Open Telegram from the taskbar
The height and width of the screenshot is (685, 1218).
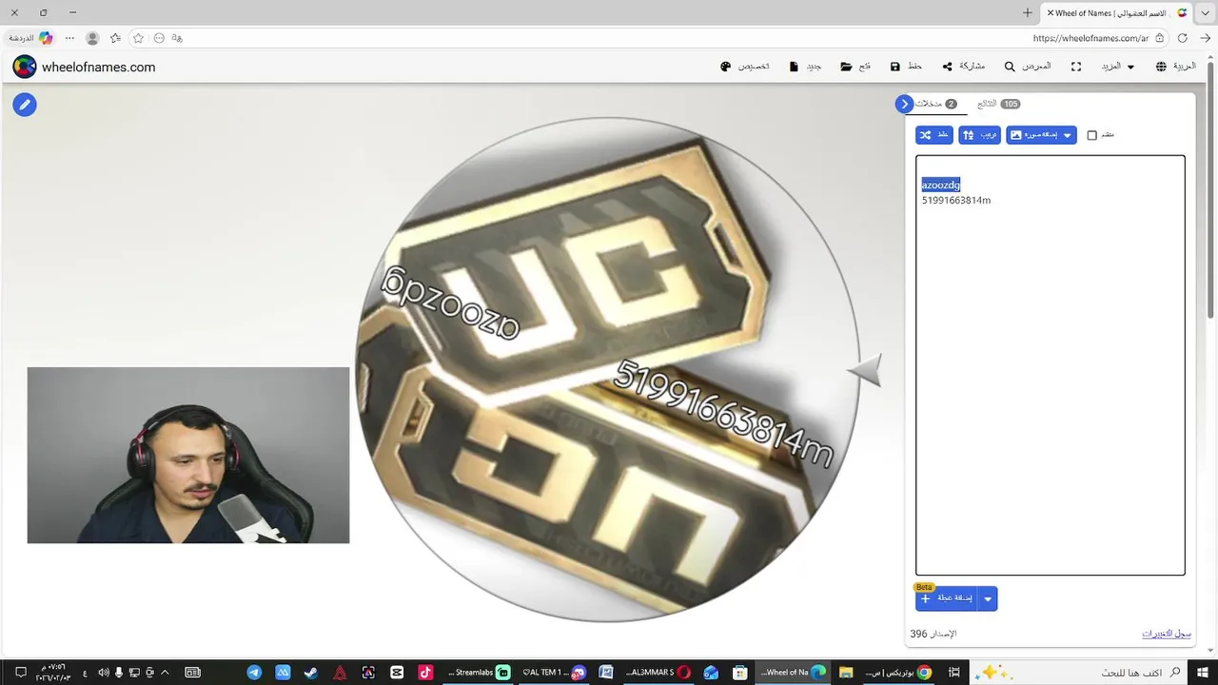coord(254,673)
